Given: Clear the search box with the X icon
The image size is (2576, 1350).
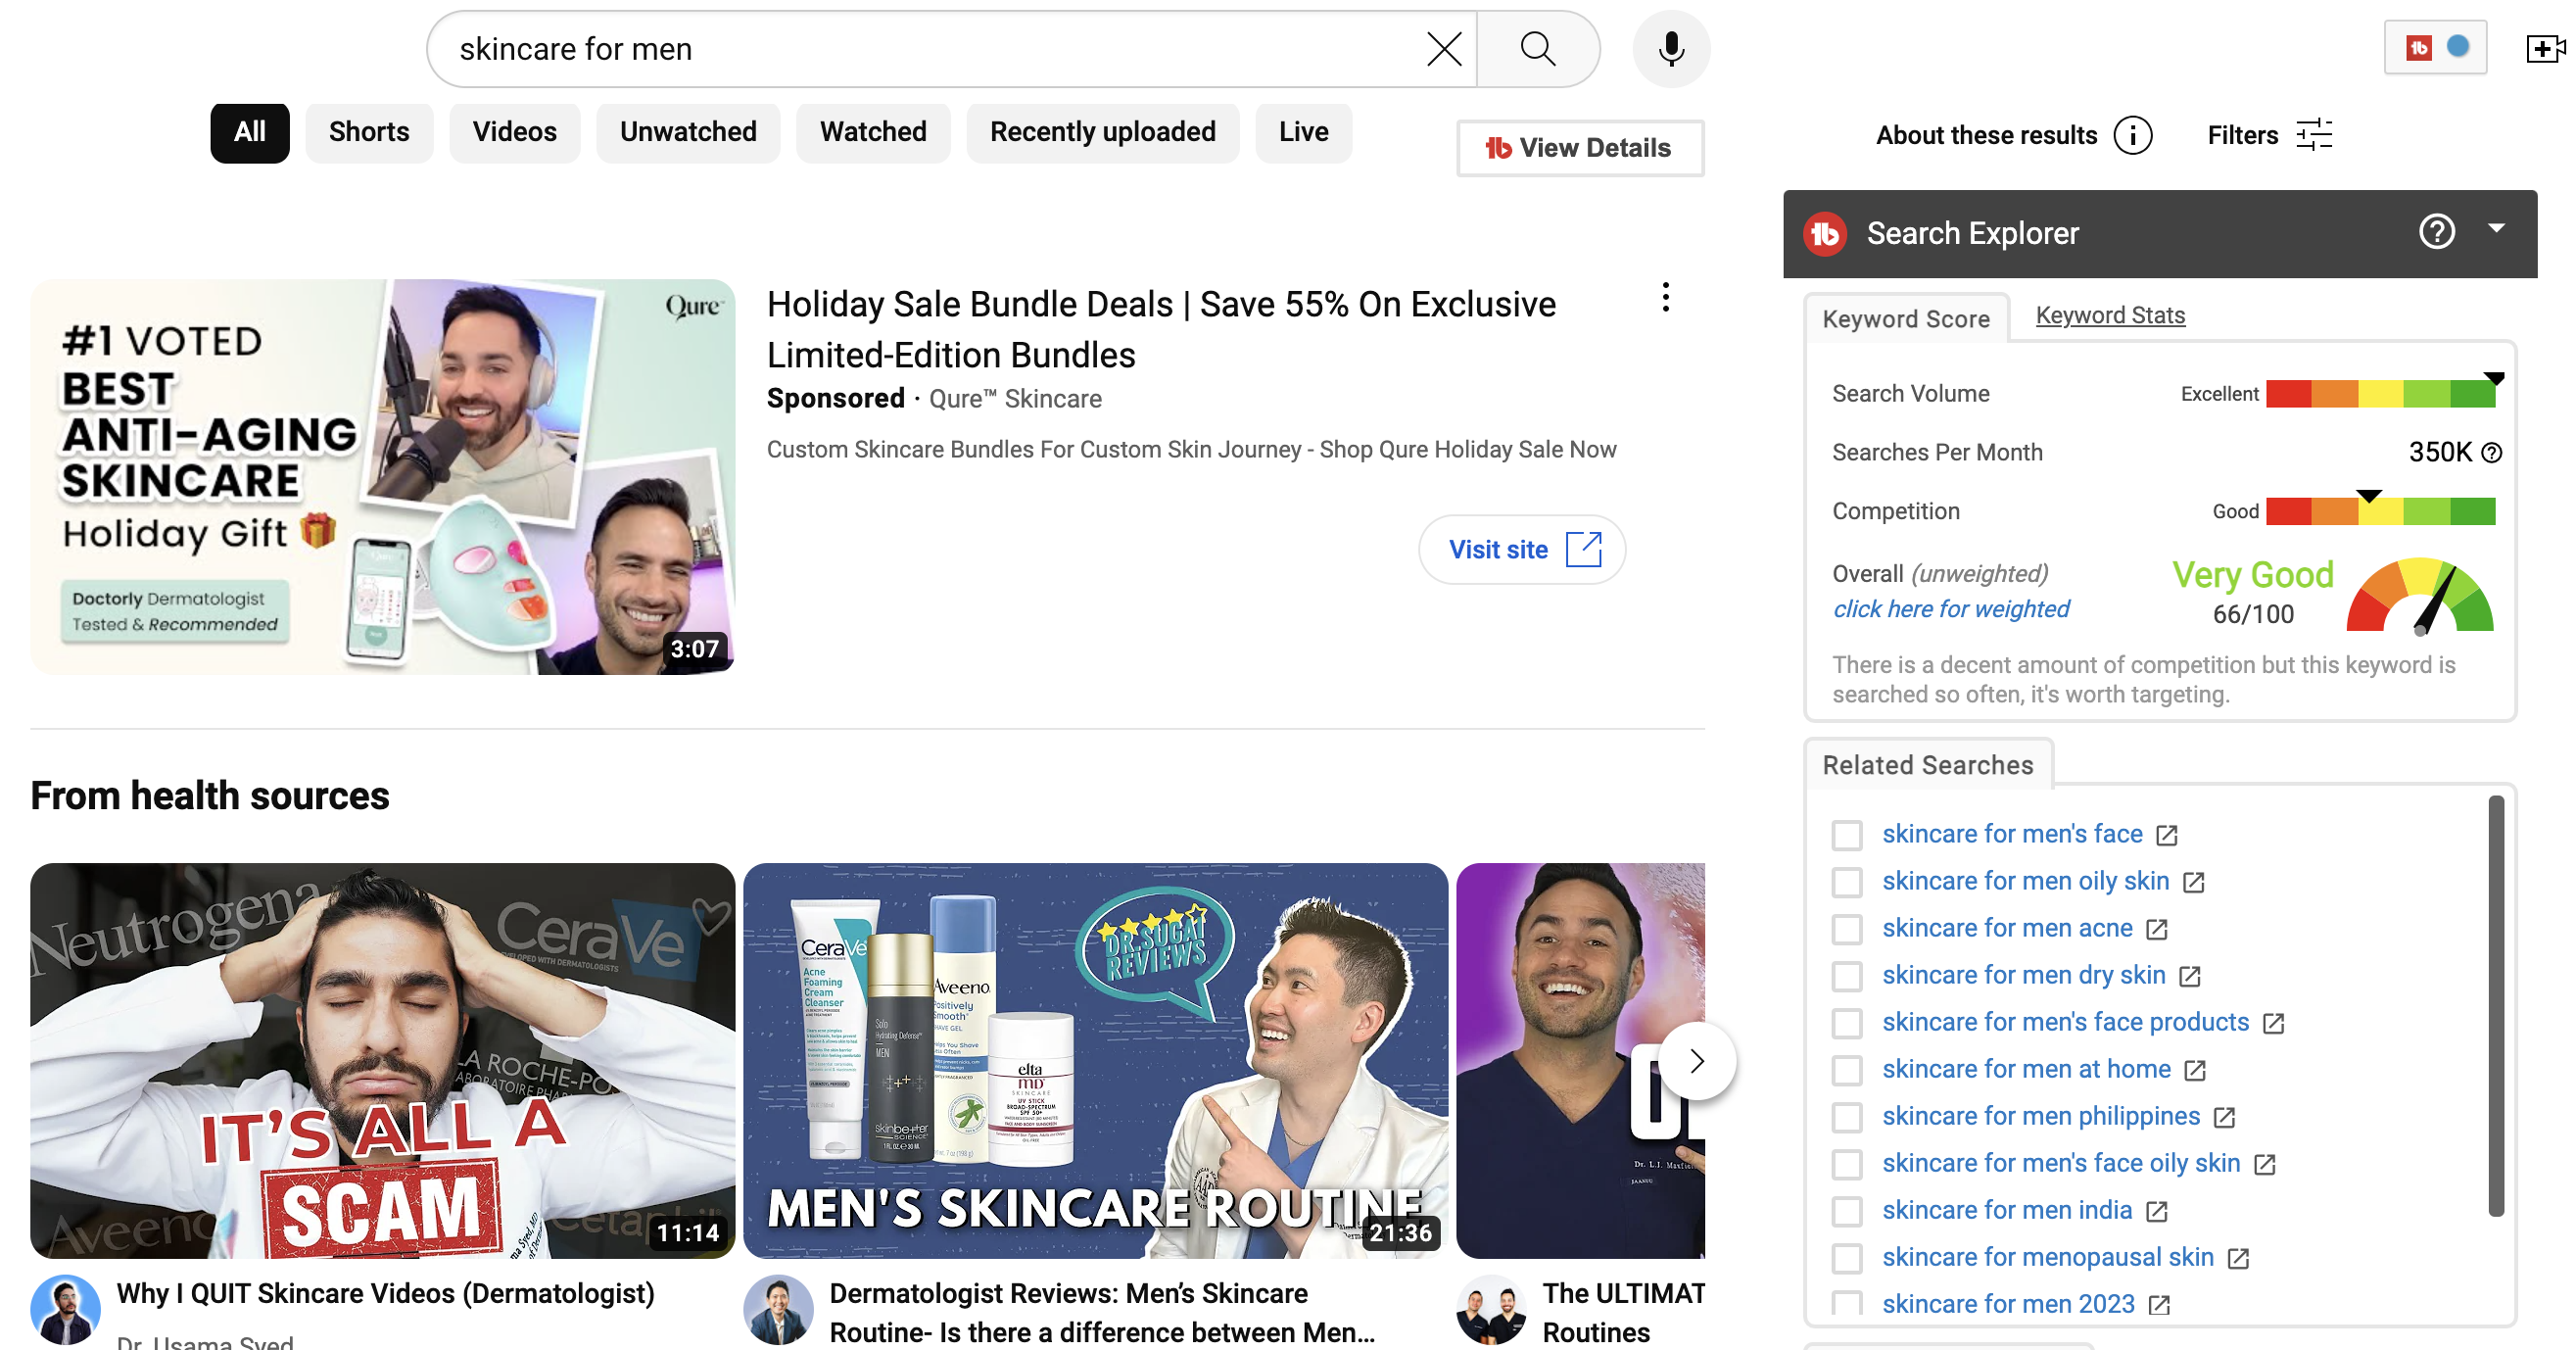Looking at the screenshot, I should [1443, 48].
